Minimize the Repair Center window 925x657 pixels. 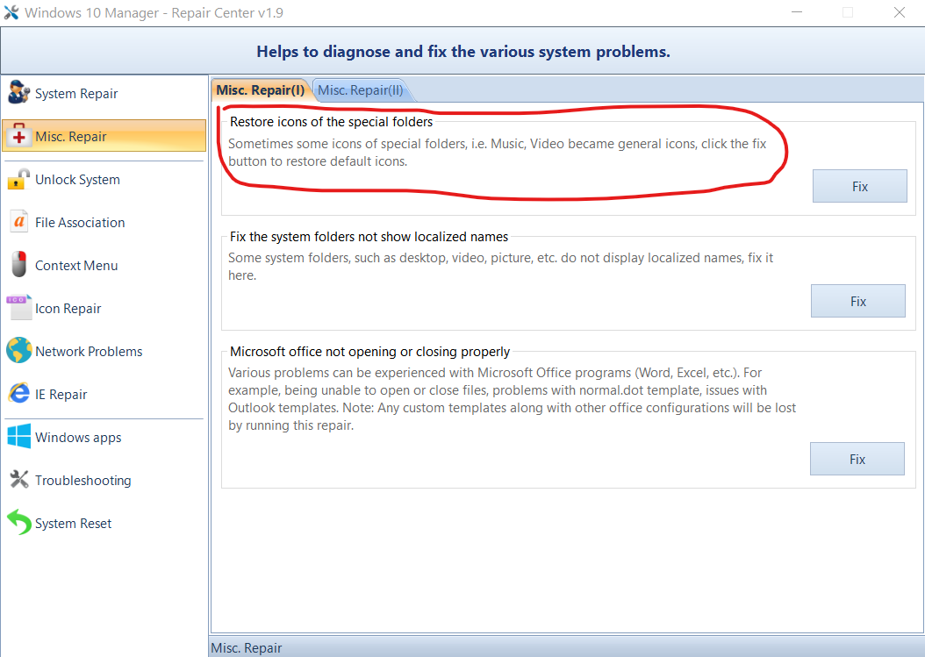pos(797,12)
